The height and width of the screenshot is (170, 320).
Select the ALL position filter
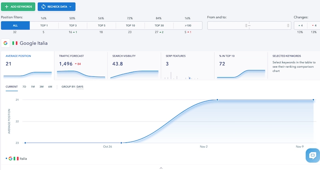(x=15, y=26)
